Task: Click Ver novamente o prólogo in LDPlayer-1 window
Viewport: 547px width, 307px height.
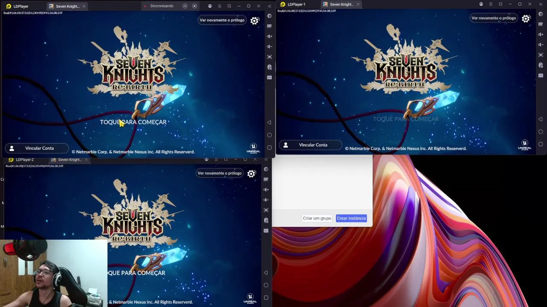Action: (x=494, y=18)
